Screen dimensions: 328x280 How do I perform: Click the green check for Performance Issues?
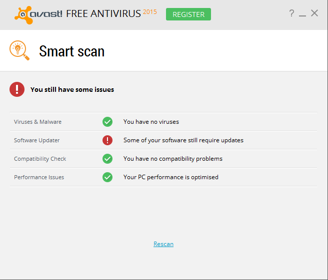(107, 177)
